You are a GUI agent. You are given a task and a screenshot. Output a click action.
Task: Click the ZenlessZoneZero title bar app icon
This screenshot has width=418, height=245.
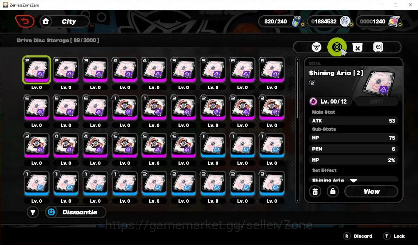[6, 5]
